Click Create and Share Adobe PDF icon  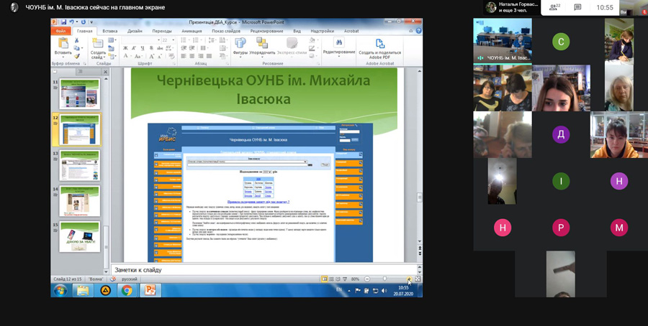point(379,43)
